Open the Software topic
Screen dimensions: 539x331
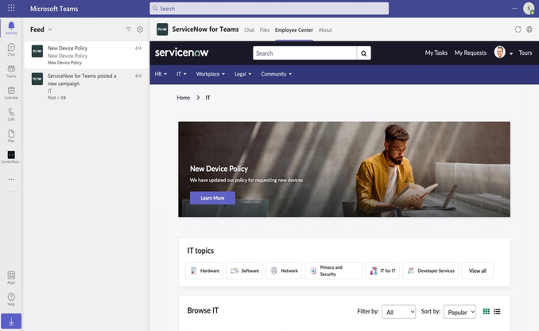coord(244,271)
